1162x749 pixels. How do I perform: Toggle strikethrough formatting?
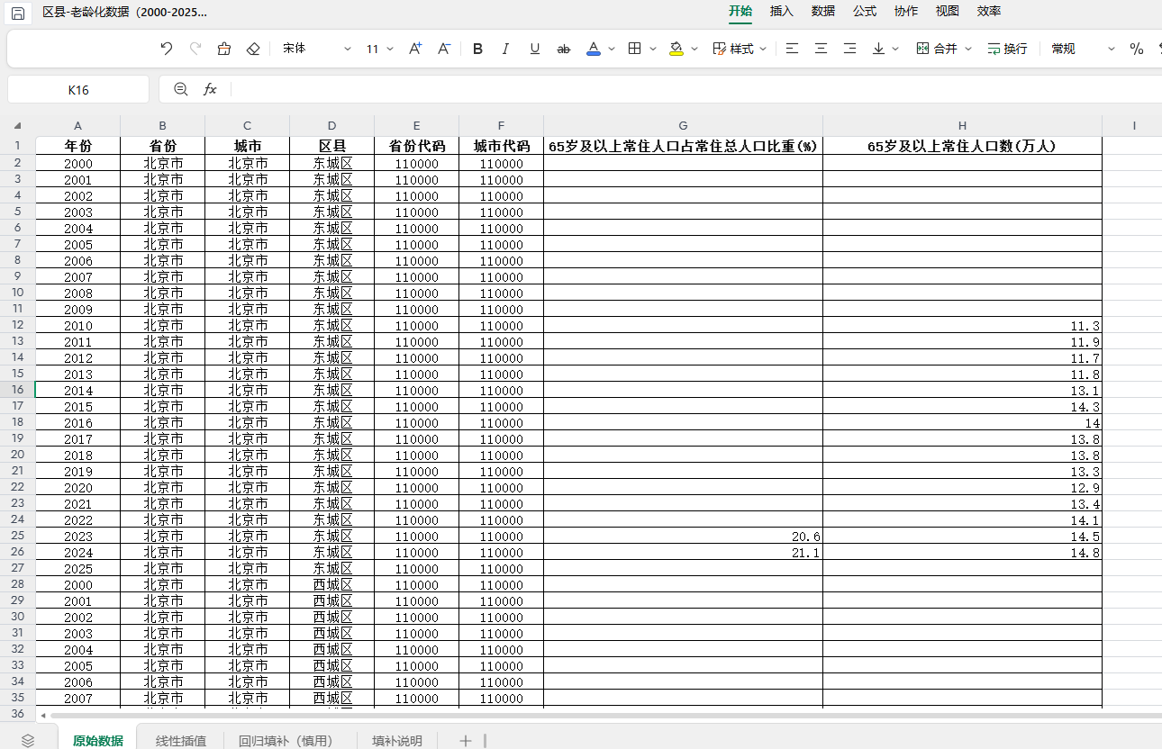[x=564, y=49]
